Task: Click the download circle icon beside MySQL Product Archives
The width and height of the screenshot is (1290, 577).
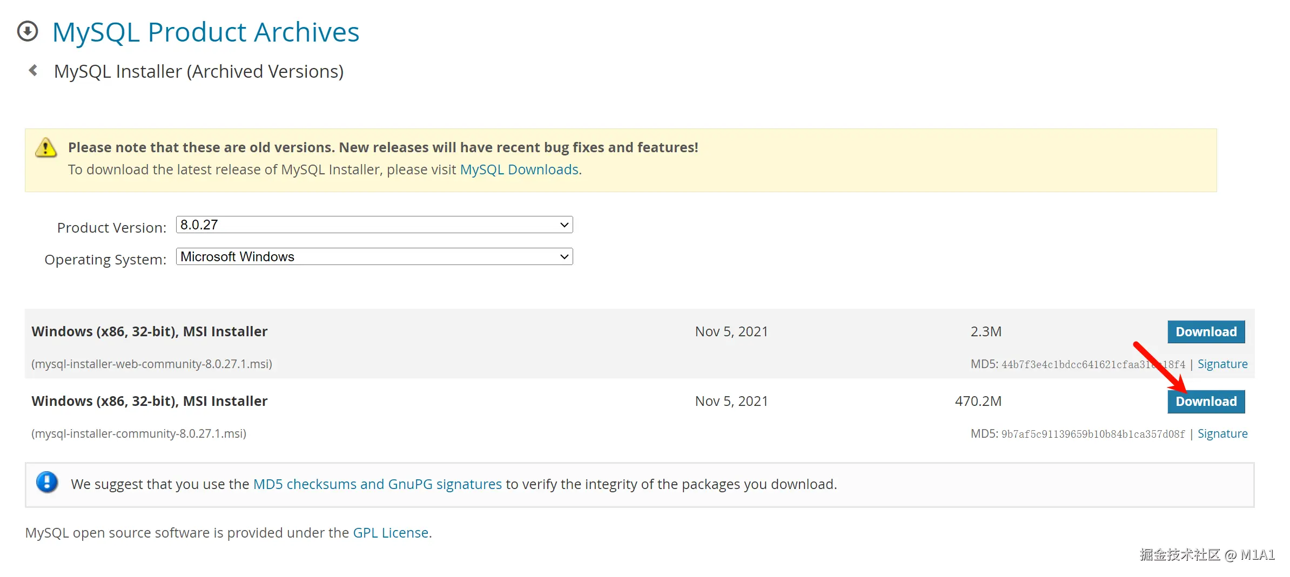Action: (x=28, y=31)
